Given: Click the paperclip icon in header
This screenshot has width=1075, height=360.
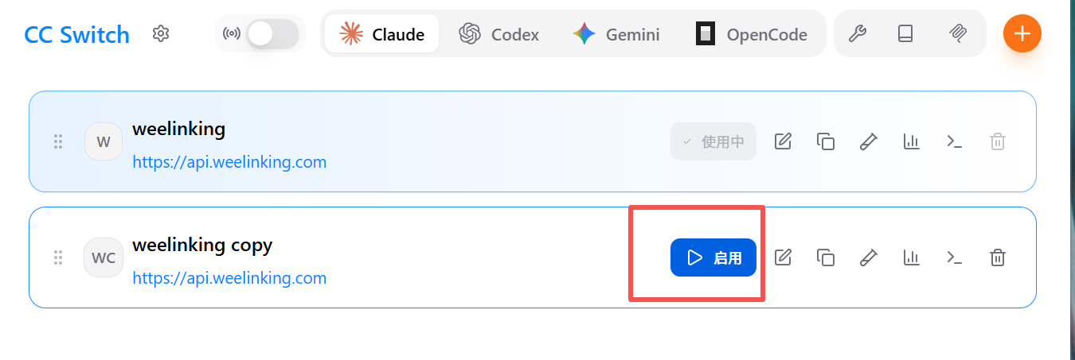Looking at the screenshot, I should (x=958, y=33).
